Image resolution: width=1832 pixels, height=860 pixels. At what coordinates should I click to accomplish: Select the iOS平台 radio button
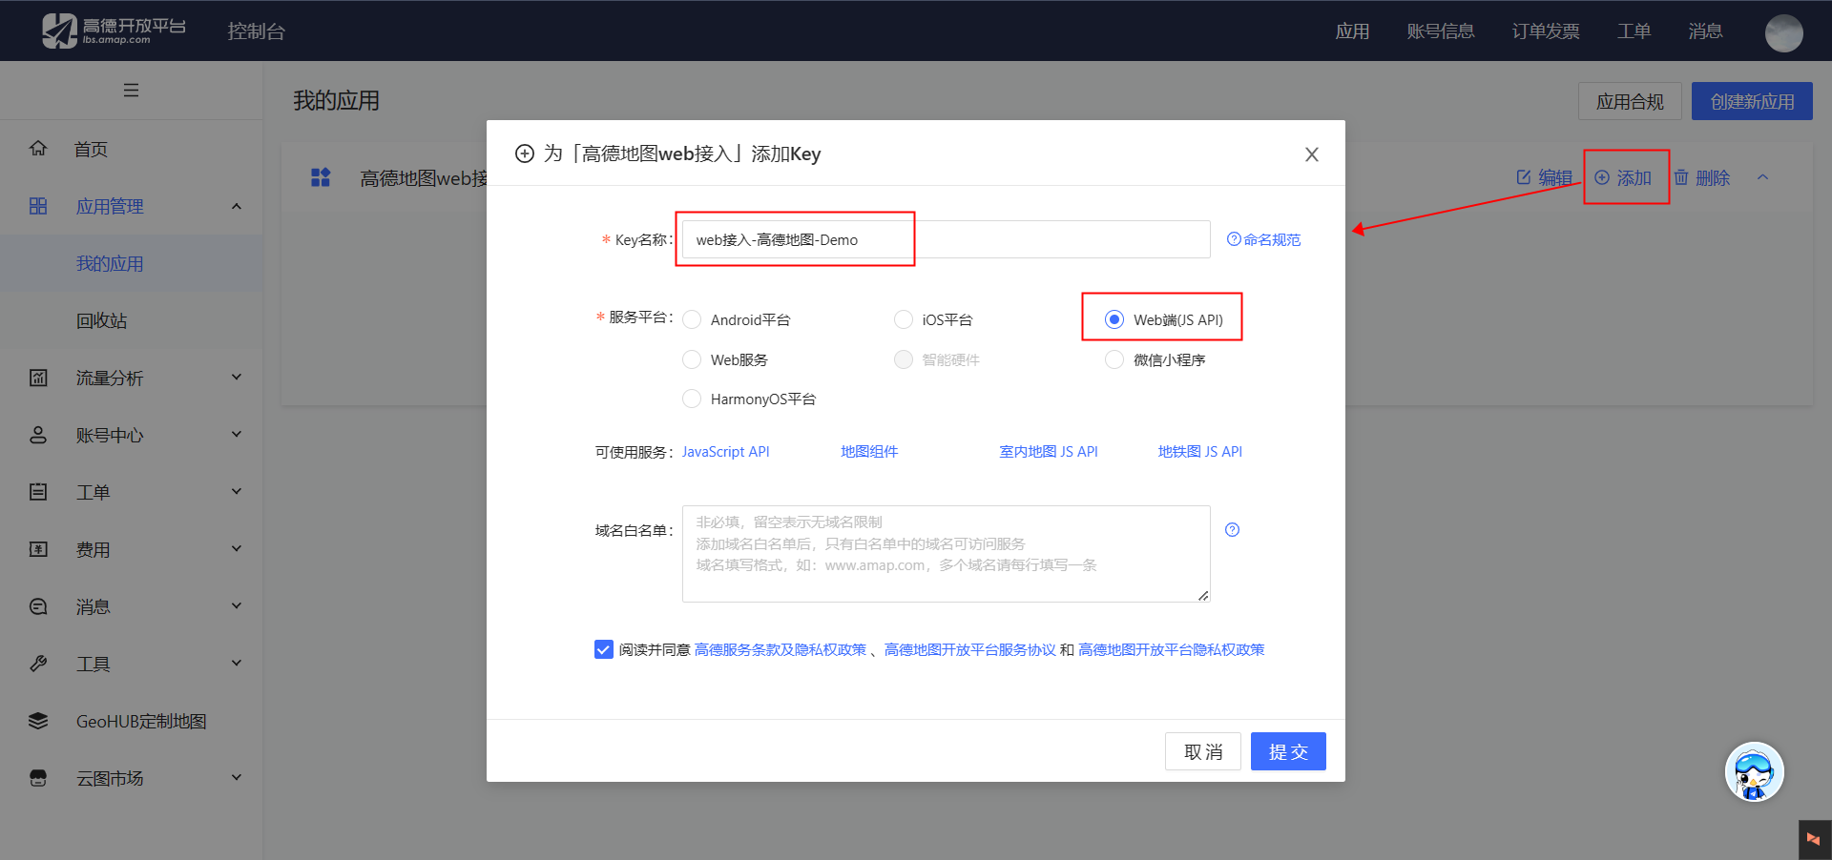pyautogui.click(x=904, y=319)
